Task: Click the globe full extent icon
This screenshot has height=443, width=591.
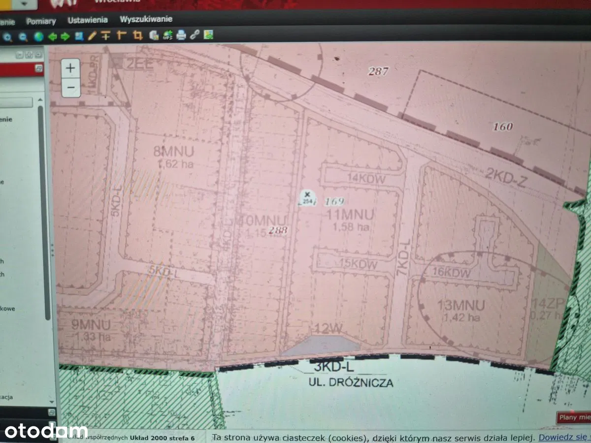Action: tap(38, 36)
